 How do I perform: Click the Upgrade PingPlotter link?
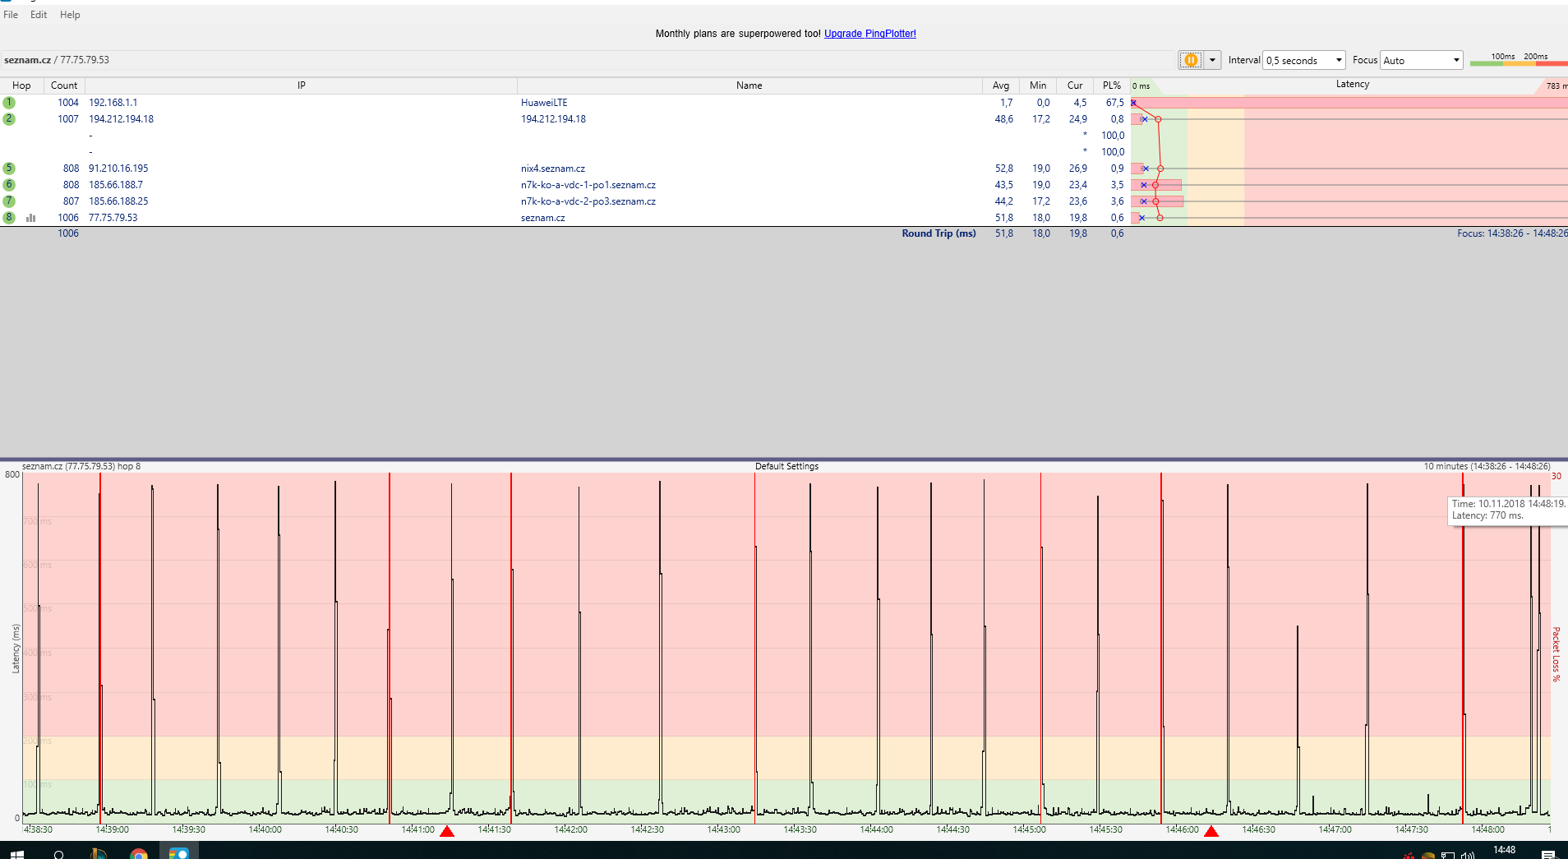pos(869,34)
